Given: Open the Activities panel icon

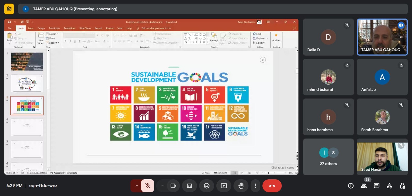Looking at the screenshot, I should [x=389, y=186].
